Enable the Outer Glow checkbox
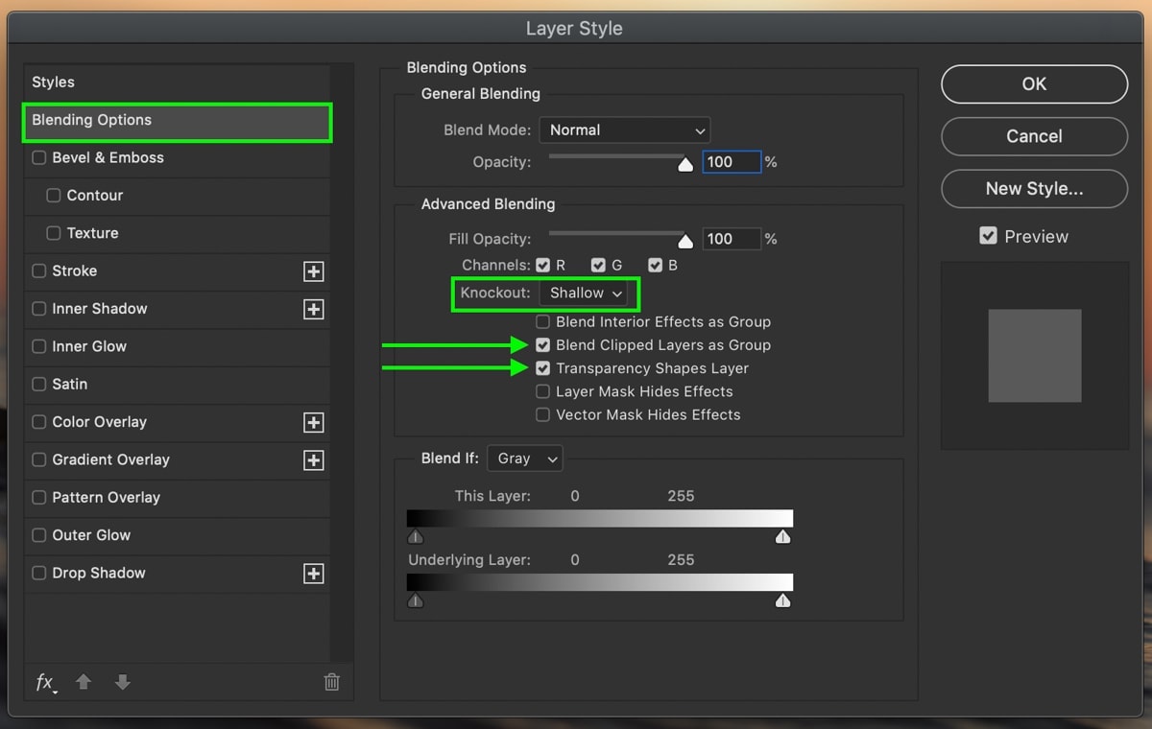Image resolution: width=1152 pixels, height=729 pixels. tap(39, 535)
